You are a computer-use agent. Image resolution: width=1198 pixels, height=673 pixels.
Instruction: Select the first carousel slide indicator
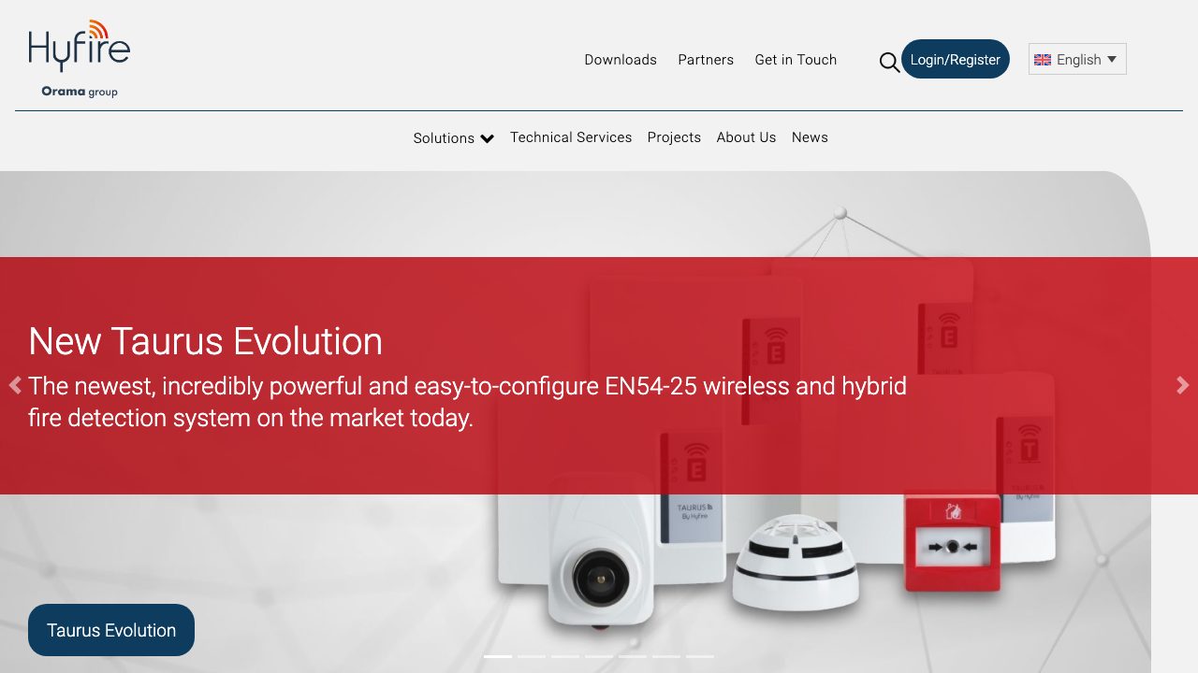click(498, 656)
